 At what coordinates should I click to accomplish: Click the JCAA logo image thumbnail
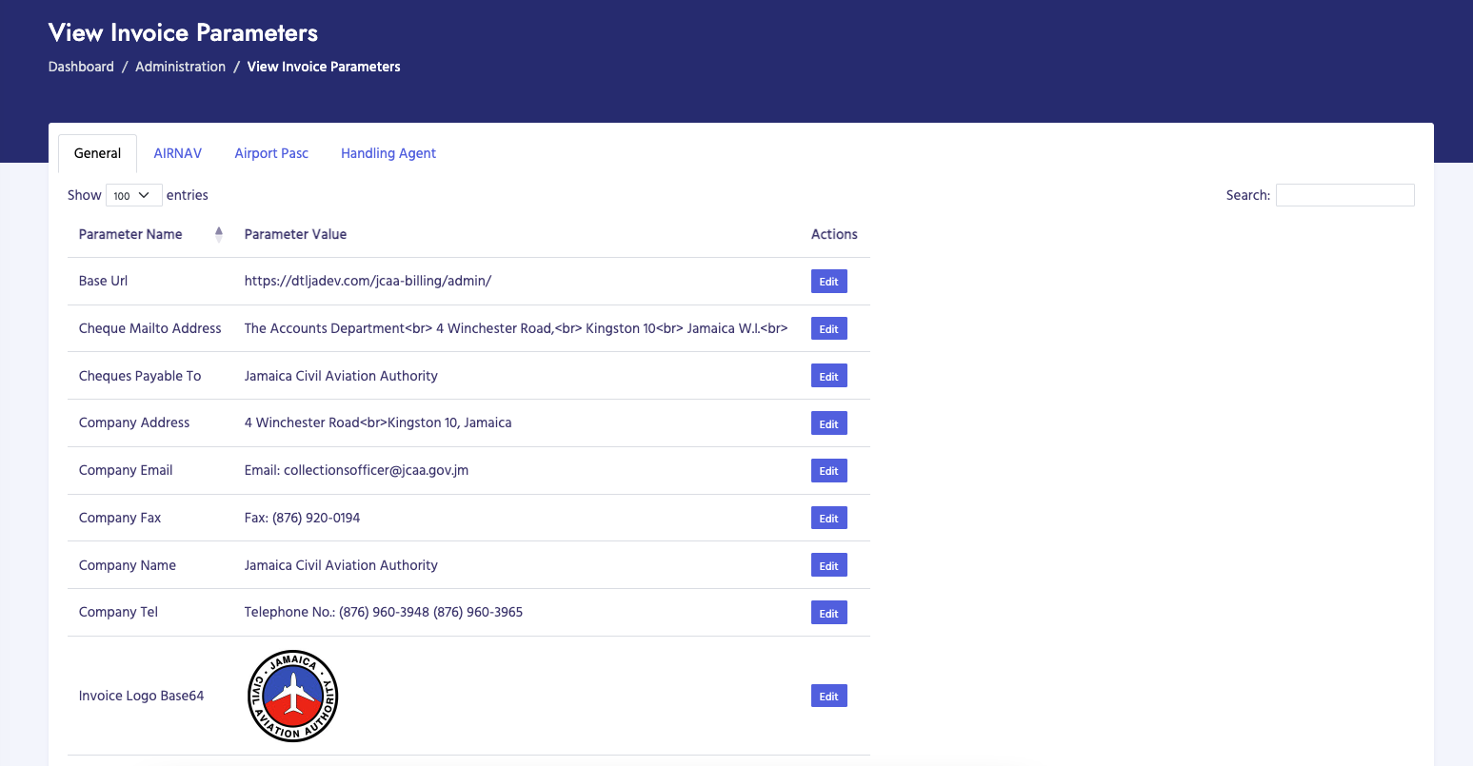click(x=292, y=696)
